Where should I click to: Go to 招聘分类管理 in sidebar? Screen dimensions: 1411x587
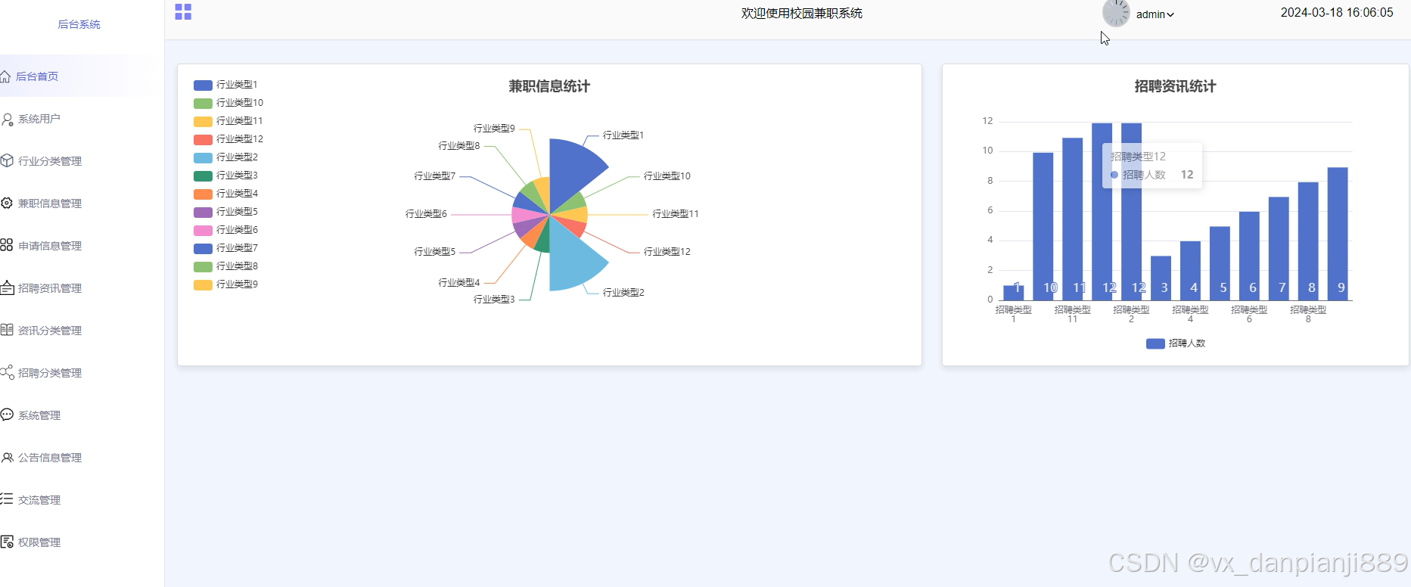click(82, 373)
